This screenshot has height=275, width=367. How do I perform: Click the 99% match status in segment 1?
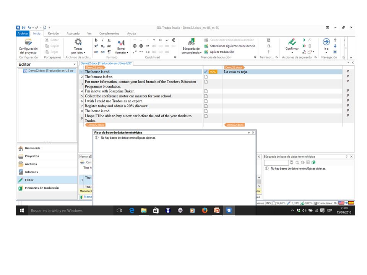coord(213,72)
